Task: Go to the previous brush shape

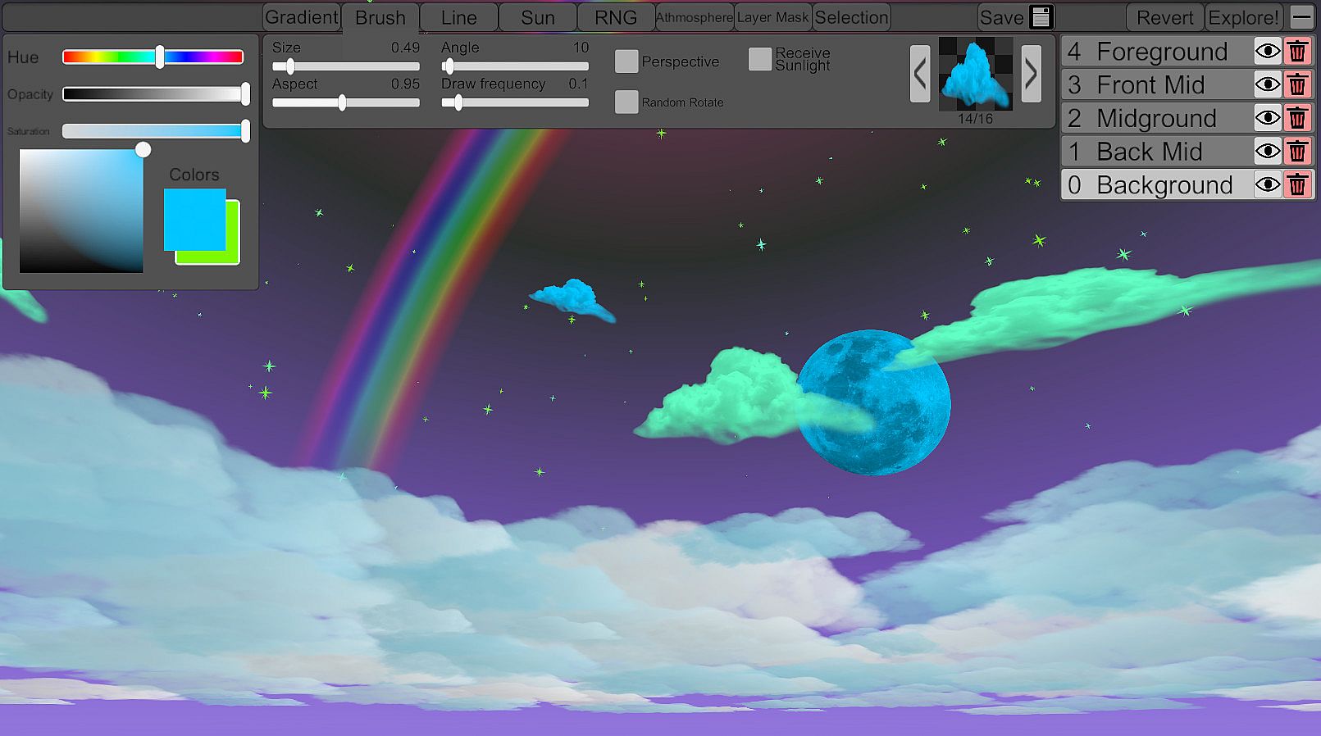Action: (x=920, y=74)
